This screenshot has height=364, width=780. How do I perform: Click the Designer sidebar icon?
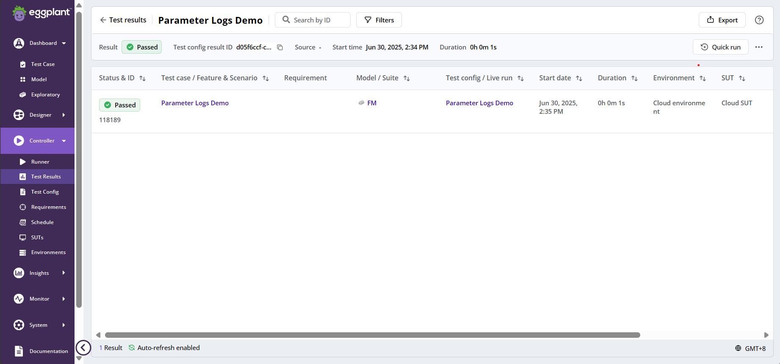(x=19, y=115)
